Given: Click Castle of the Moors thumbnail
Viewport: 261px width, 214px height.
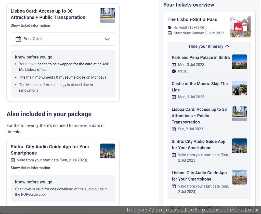Looking at the screenshot, I should click(240, 88).
